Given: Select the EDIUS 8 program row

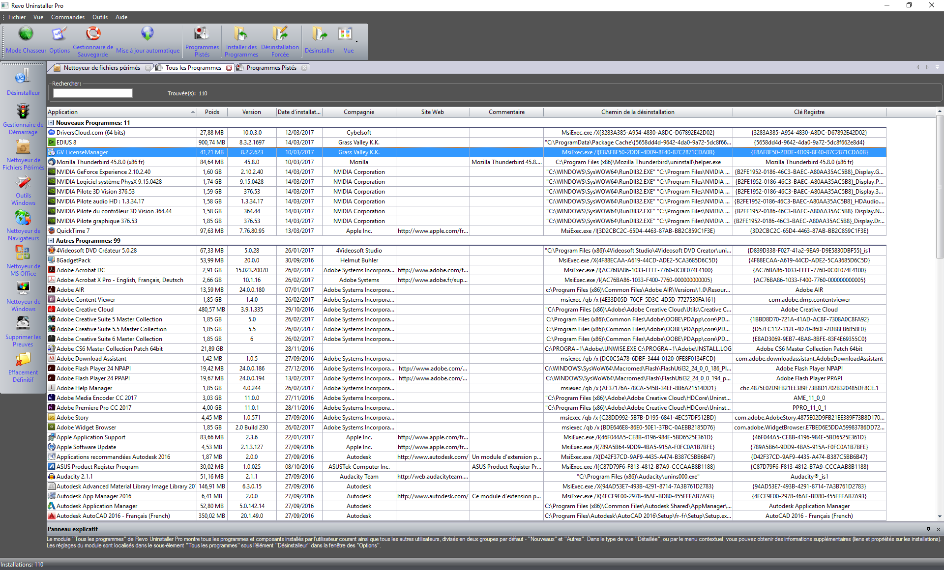Looking at the screenshot, I should click(467, 142).
